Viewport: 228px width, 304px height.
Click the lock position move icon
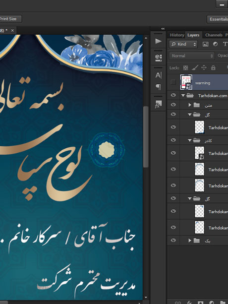(x=204, y=67)
